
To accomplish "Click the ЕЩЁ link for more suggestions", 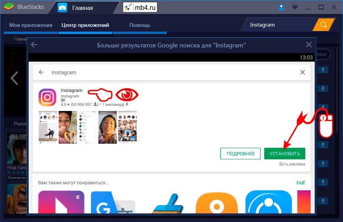I will click(301, 183).
